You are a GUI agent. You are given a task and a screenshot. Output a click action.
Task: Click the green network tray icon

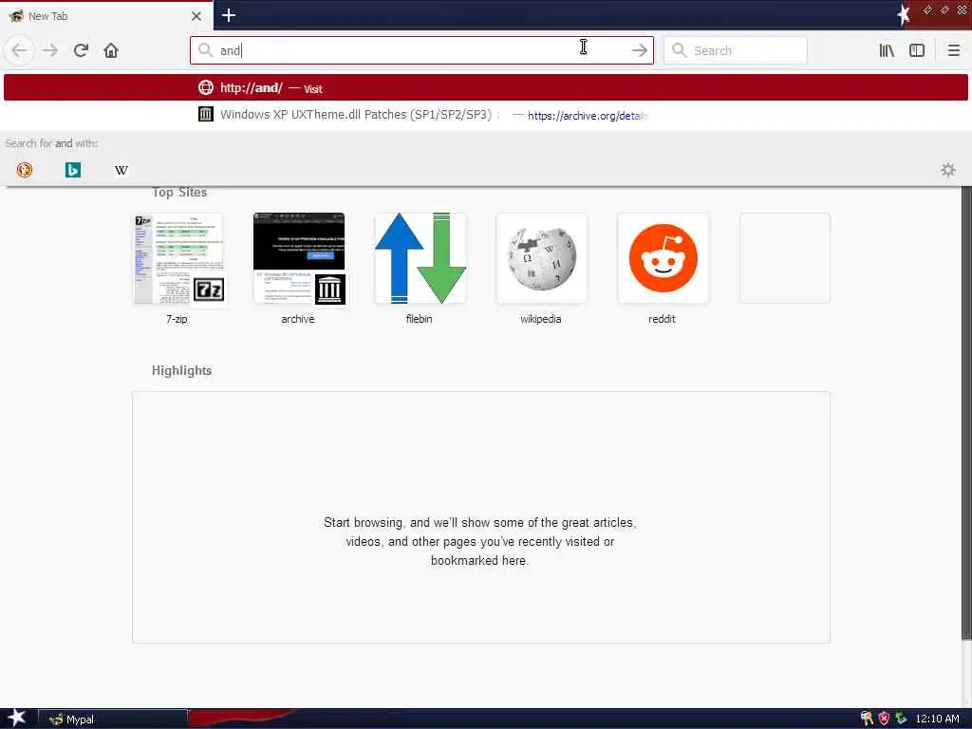coord(901,719)
